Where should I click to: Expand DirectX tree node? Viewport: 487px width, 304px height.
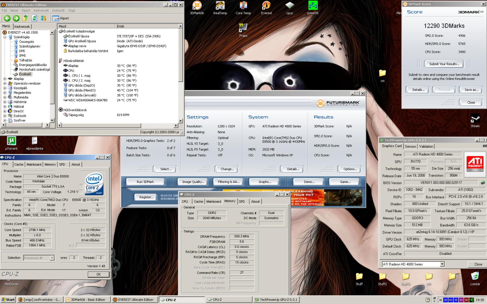(5, 111)
